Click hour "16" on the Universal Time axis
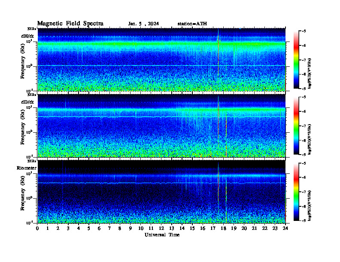 point(203,228)
